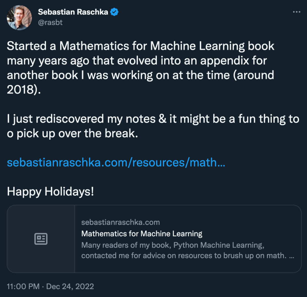Click the '2018).' text in the tweet
Viewport: 307px width, 297px height.
[24, 90]
